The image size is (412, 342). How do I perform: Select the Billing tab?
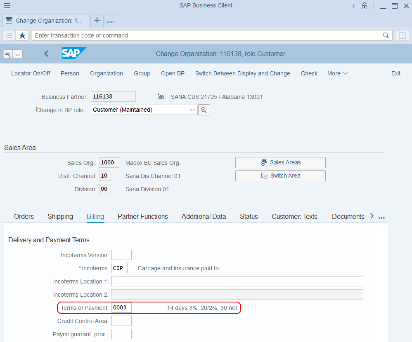[x=95, y=217]
